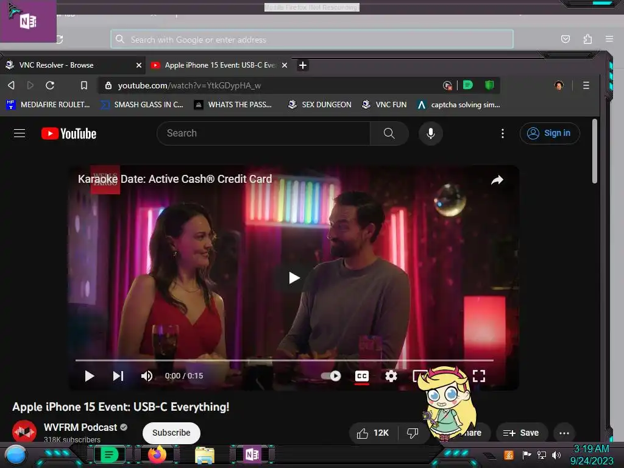Open the volume control in system tray
This screenshot has height=468, width=624.
click(556, 455)
